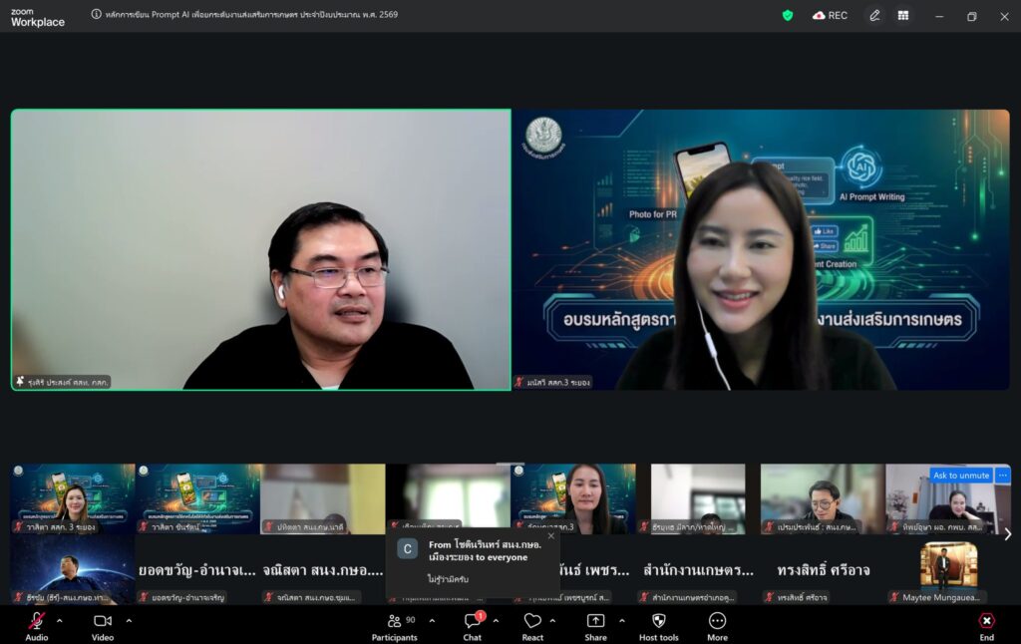Screen dimensions: 1021x644
Task: Open the three-dot menu beside Ask to unmute
Action: tap(1002, 476)
